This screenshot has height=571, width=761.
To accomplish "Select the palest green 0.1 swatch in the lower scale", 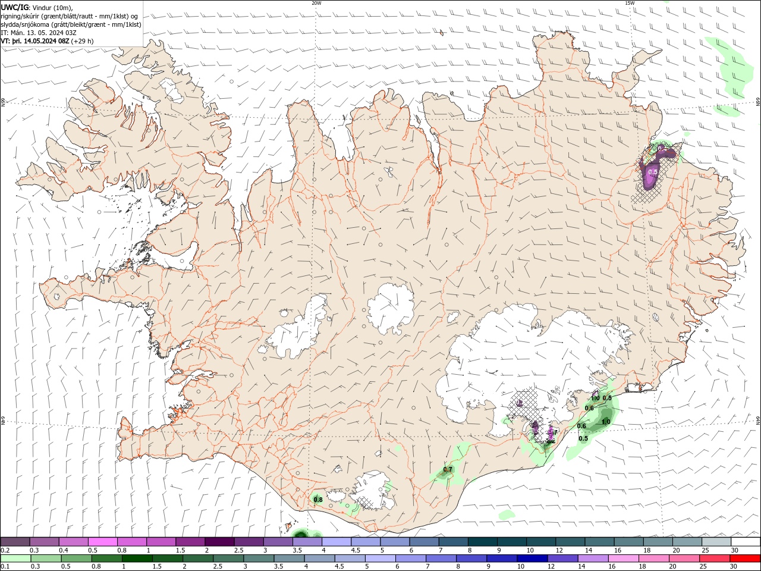I will (x=15, y=559).
